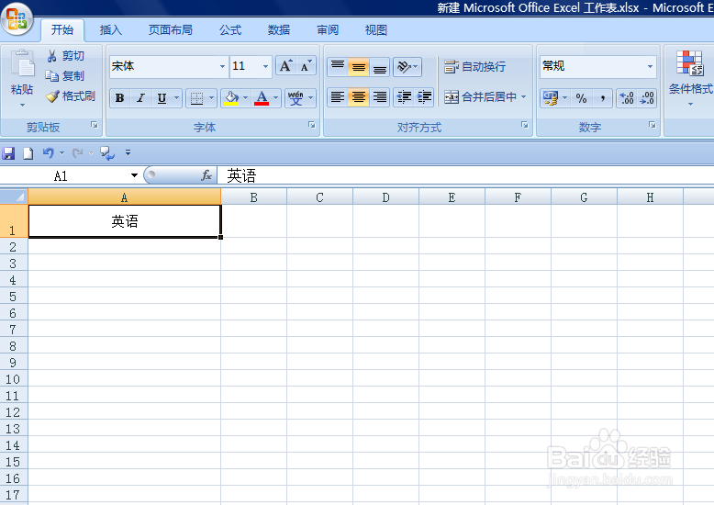Enable 自动换行 wrap text

click(475, 67)
